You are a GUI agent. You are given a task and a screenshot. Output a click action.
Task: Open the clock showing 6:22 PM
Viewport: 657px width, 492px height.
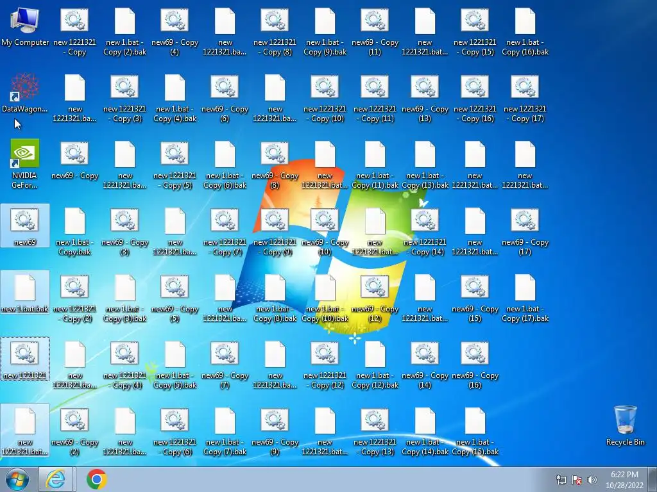(624, 480)
